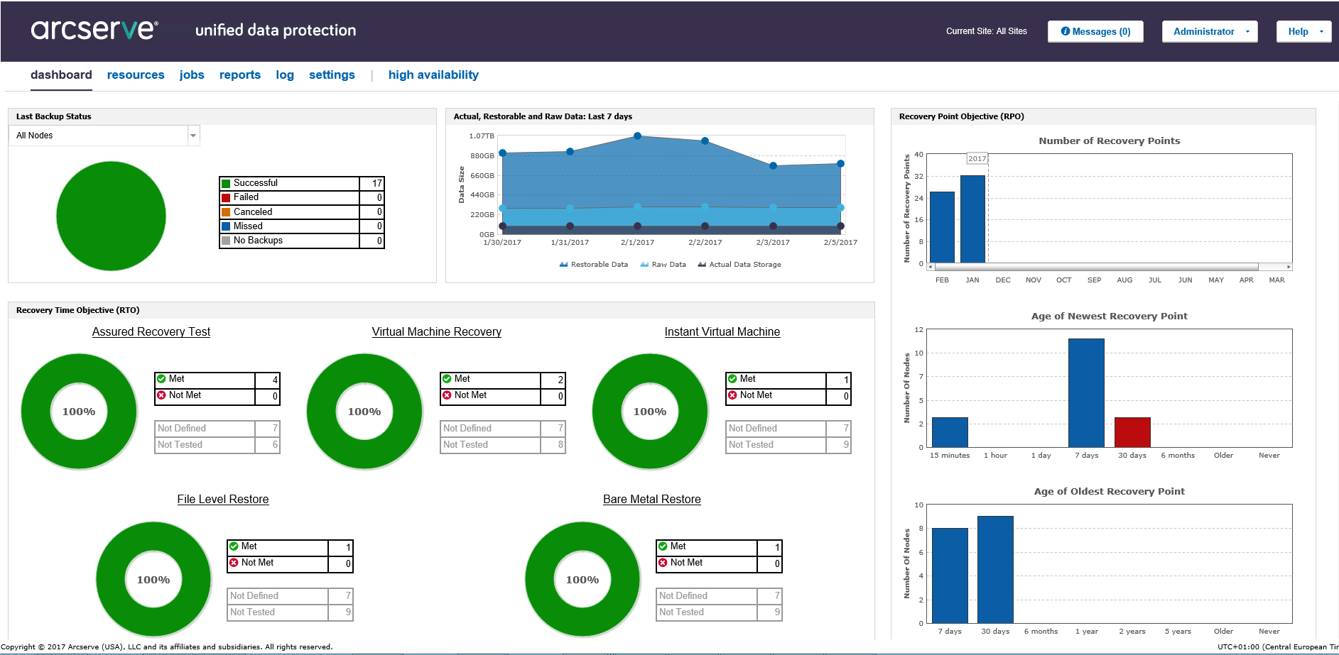Click the Met checkmark icon under Bare Metal Restore
Viewport: 1339px width, 655px height.
click(663, 546)
